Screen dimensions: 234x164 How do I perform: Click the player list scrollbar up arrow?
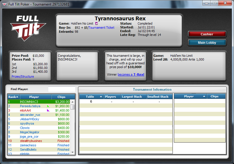pyautogui.click(x=73, y=102)
